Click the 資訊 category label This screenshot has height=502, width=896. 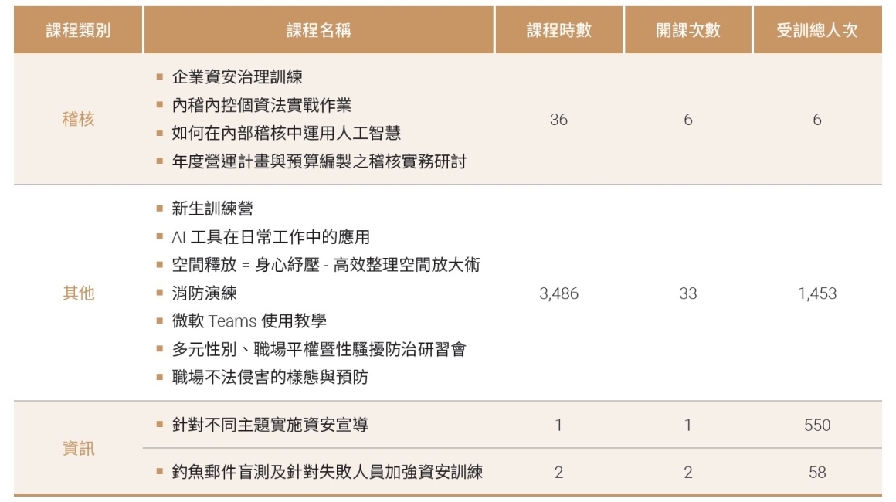pos(78,448)
